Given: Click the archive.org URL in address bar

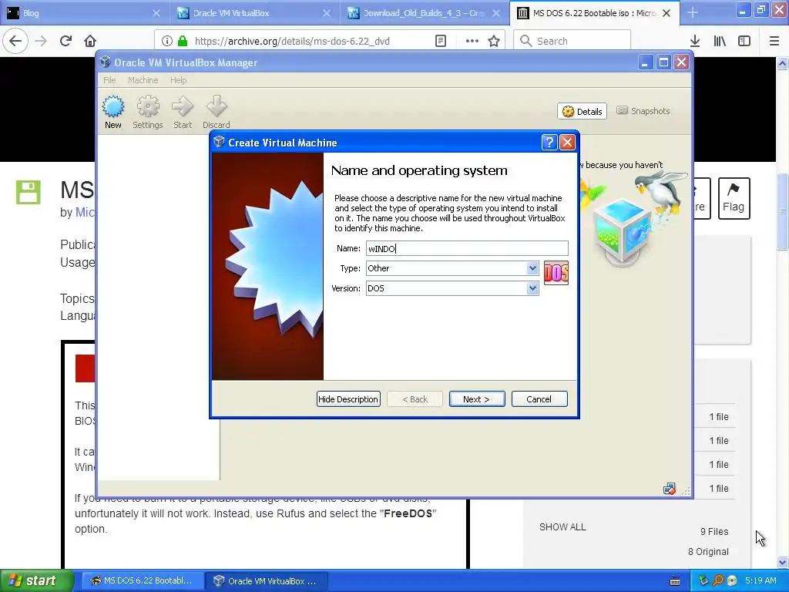Looking at the screenshot, I should 292,42.
